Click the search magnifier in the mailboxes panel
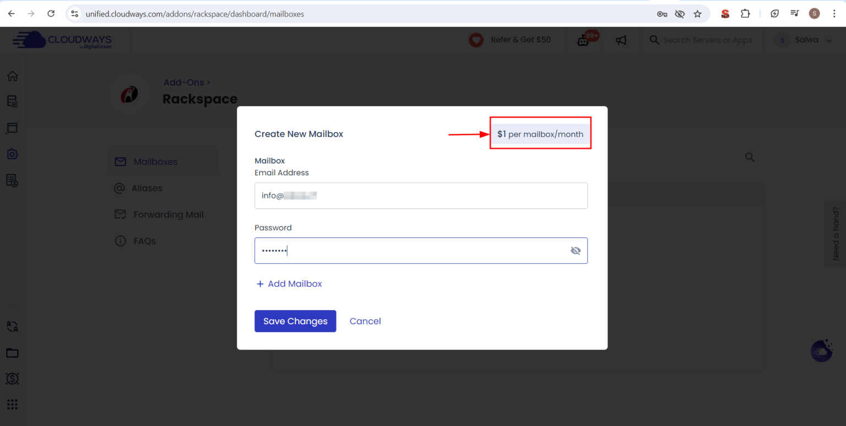Viewport: 846px width, 426px height. pyautogui.click(x=750, y=157)
